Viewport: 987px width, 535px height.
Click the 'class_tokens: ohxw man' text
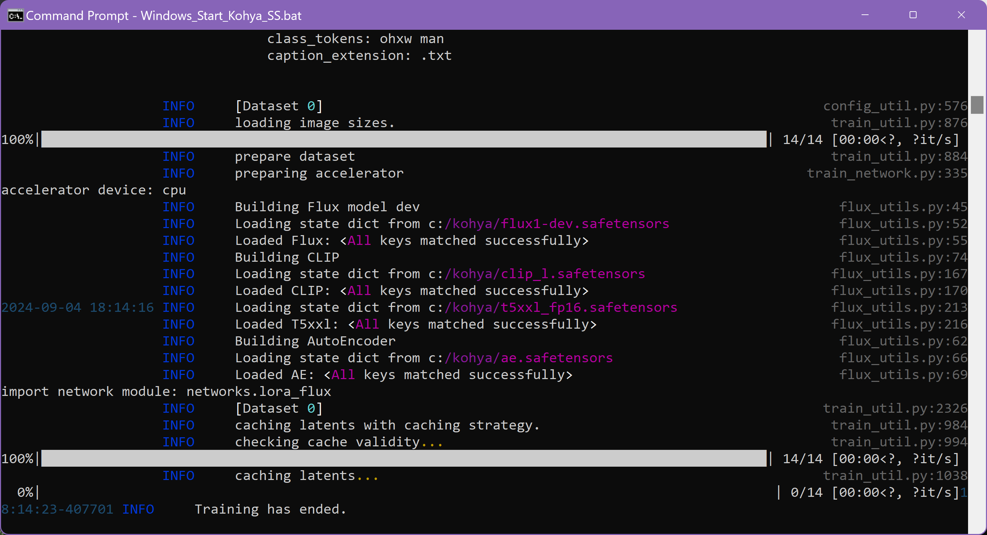tap(355, 39)
